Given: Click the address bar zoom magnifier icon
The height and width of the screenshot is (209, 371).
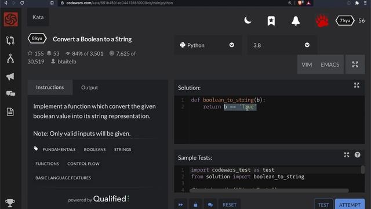Looking at the screenshot, I should (290, 3).
